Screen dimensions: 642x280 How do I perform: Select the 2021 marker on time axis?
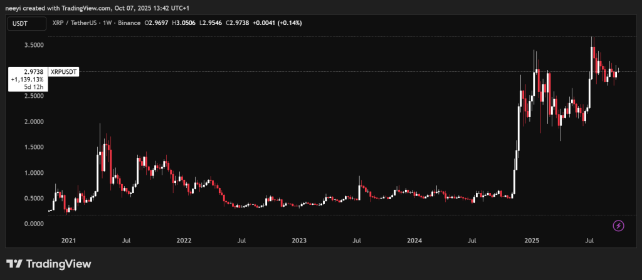(x=68, y=240)
